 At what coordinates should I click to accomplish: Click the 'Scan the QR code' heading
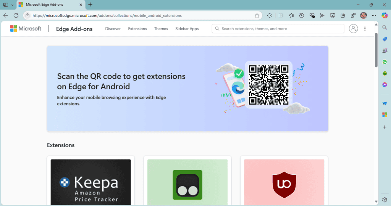point(121,81)
